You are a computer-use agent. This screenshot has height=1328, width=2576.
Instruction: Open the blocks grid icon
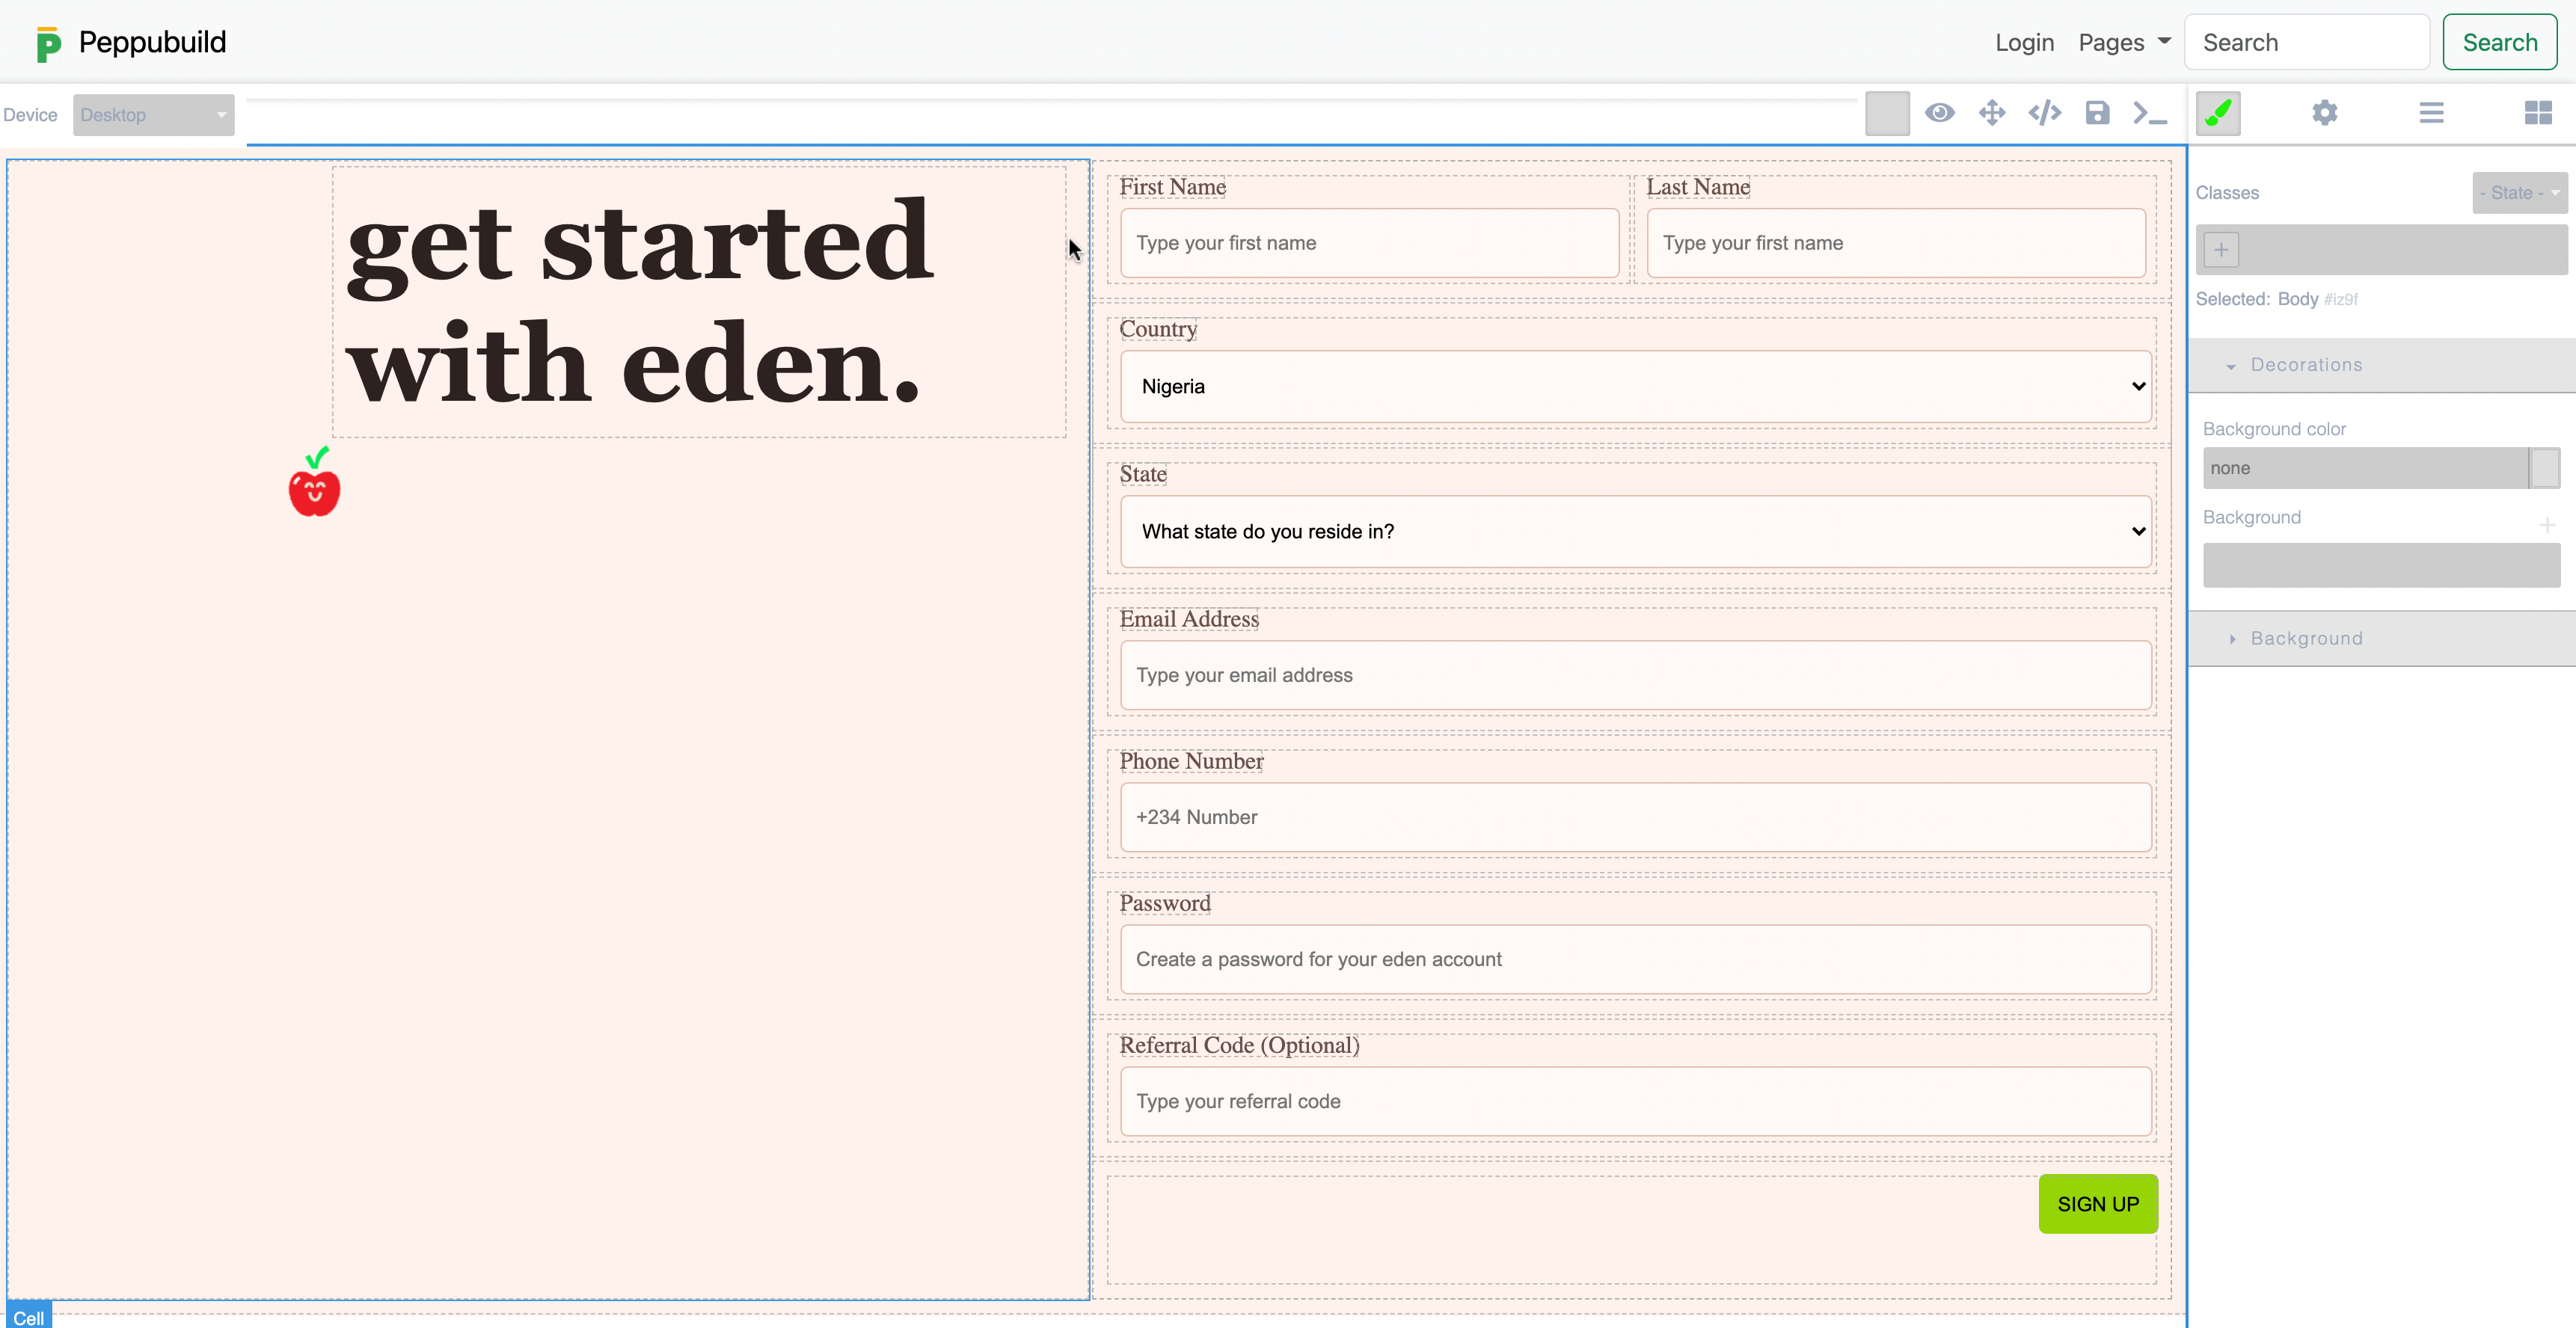point(2538,113)
